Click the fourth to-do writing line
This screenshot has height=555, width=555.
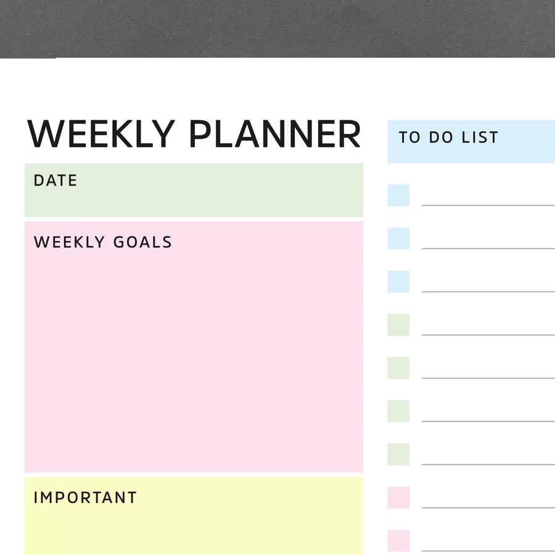pos(488,334)
